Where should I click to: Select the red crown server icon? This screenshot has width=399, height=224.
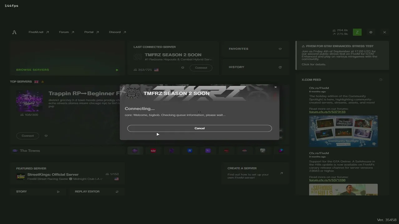coord(153,151)
